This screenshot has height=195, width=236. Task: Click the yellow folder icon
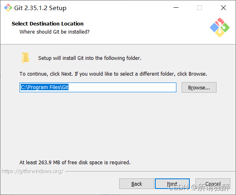(x=26, y=58)
